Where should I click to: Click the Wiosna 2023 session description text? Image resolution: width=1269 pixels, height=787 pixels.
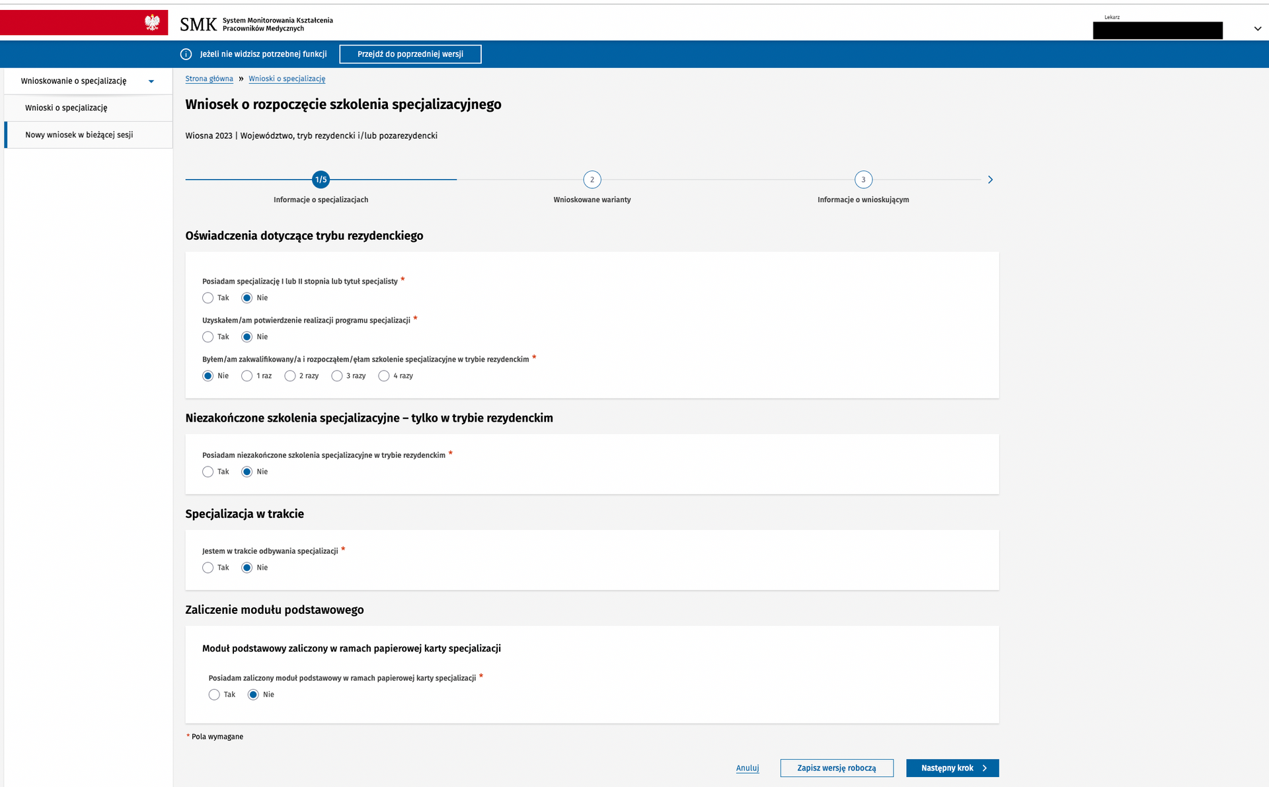[311, 135]
